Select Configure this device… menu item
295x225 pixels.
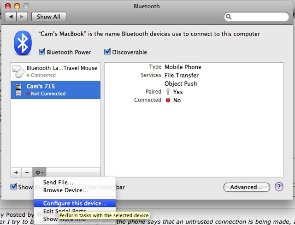click(75, 203)
